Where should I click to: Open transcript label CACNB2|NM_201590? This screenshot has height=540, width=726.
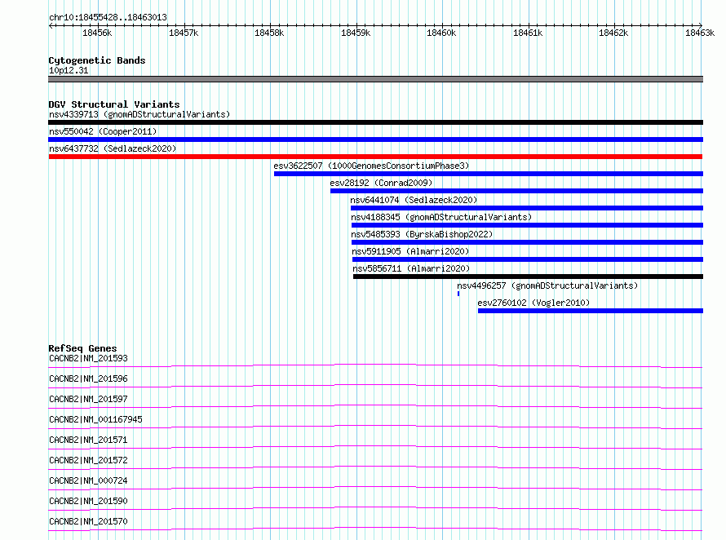click(88, 501)
